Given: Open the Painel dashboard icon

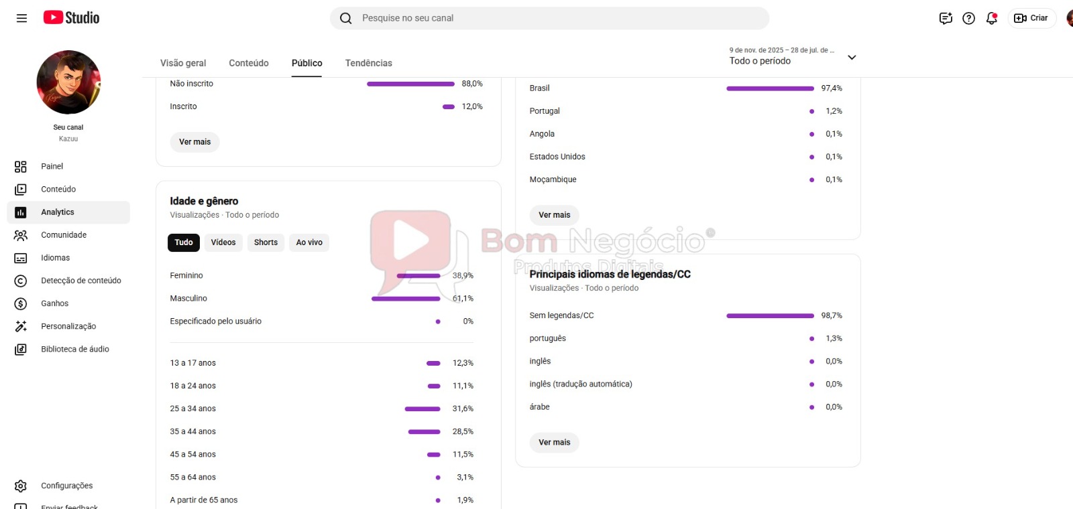Looking at the screenshot, I should point(21,167).
